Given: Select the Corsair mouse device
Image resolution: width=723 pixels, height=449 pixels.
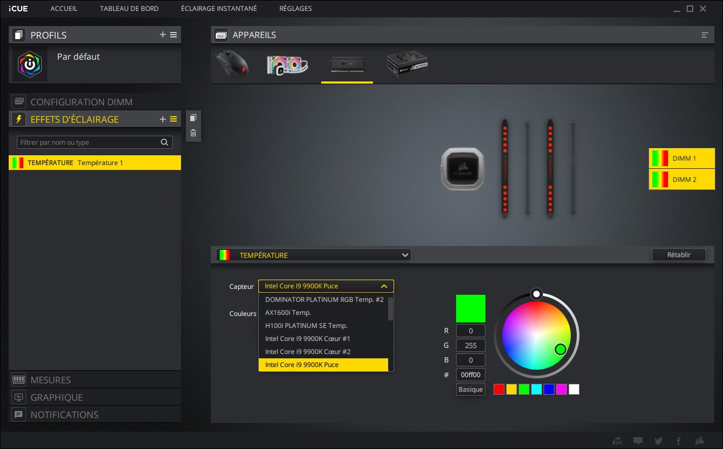Looking at the screenshot, I should tap(233, 65).
